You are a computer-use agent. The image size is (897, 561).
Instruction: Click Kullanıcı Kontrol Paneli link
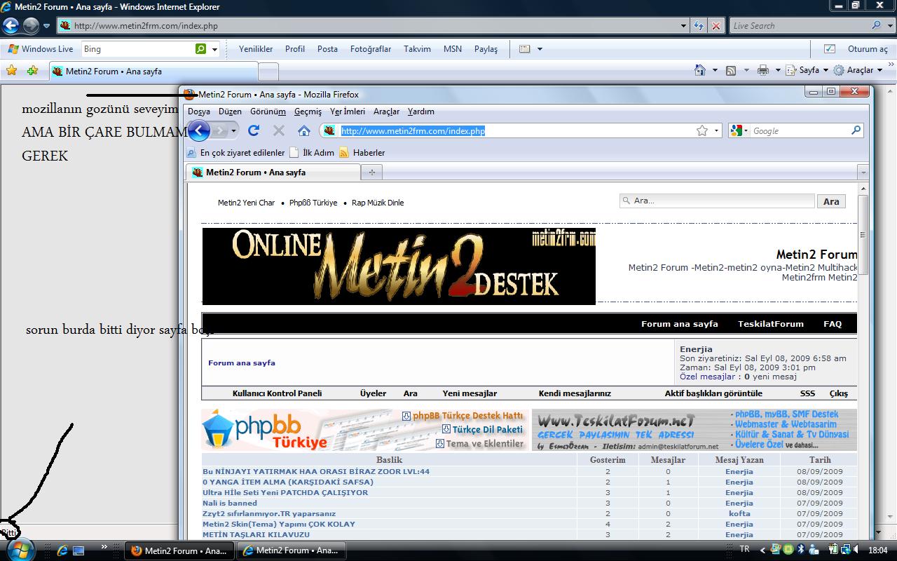(277, 393)
